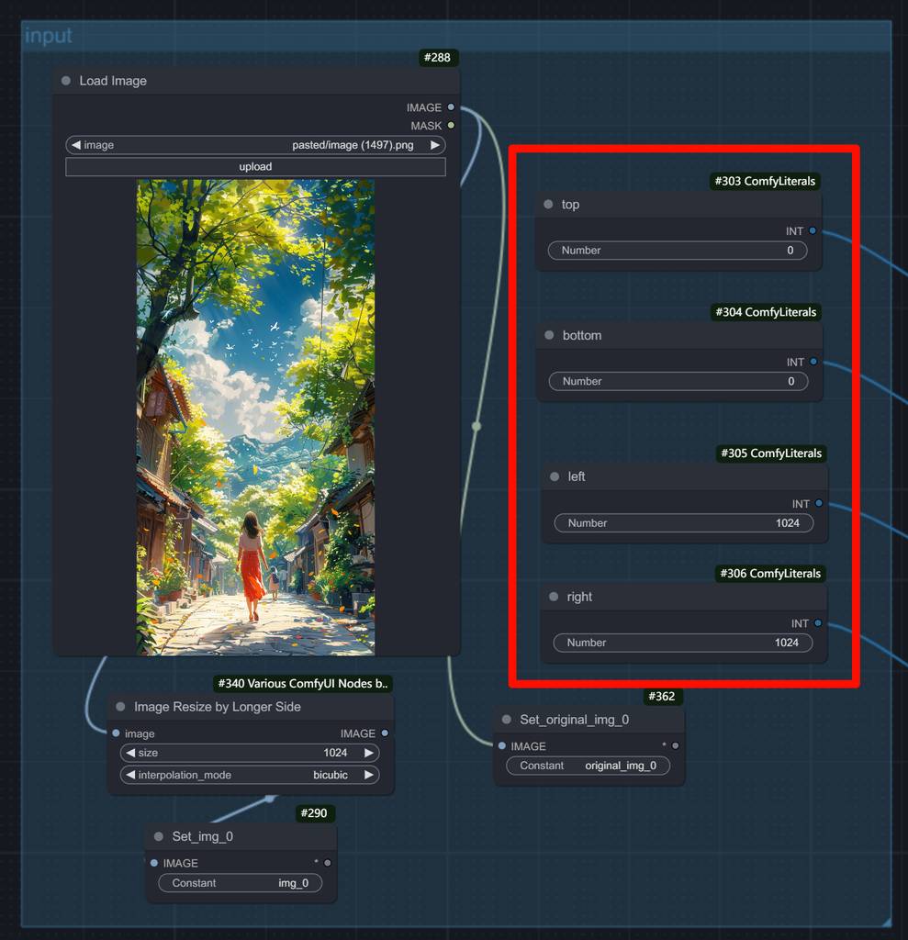This screenshot has height=940, width=908.
Task: Select next image with right arrow in Load Image
Action: (434, 145)
